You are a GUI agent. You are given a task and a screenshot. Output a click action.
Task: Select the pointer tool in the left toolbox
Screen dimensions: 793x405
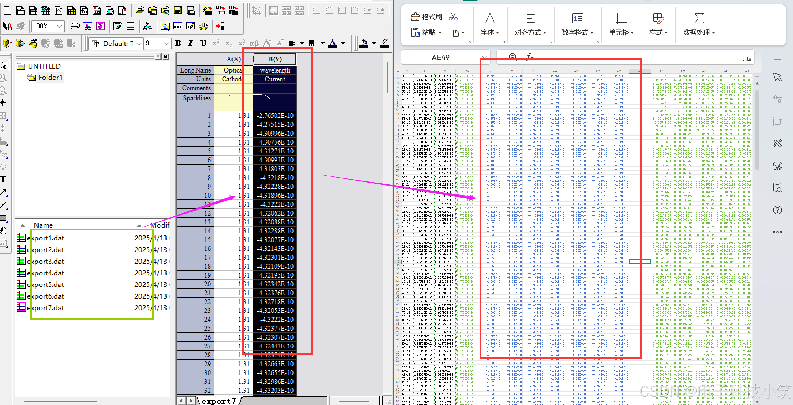(x=4, y=66)
